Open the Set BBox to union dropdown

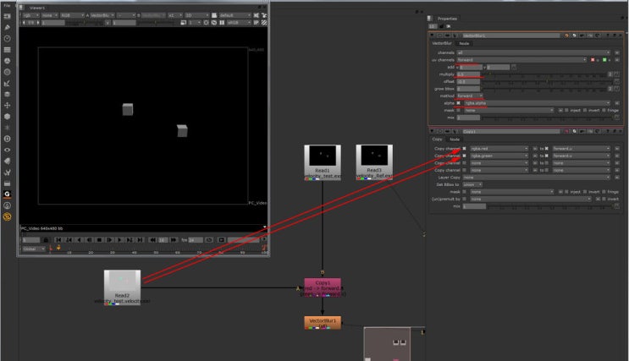pos(472,184)
